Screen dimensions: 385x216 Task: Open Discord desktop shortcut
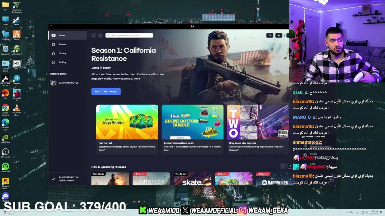tap(5, 197)
